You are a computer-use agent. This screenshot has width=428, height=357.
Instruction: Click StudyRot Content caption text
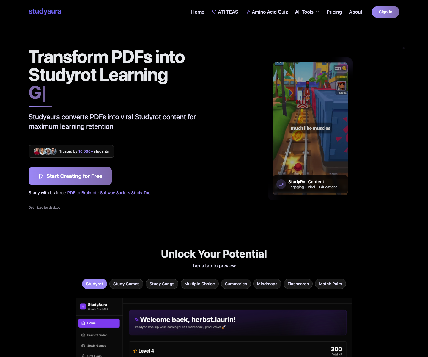point(306,182)
